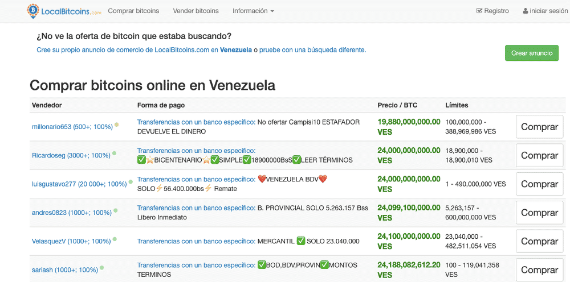Open payment method link in VelasquezV row
The image size is (570, 282).
pyautogui.click(x=196, y=241)
